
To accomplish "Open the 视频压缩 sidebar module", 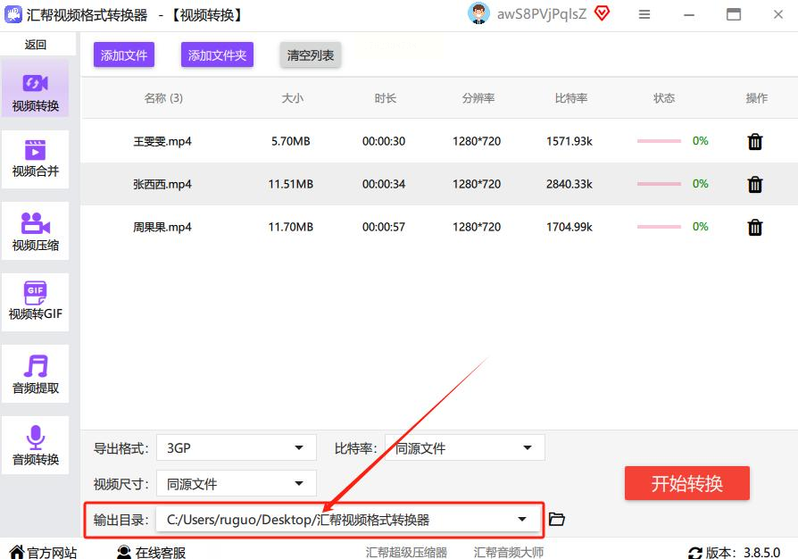I will [35, 231].
